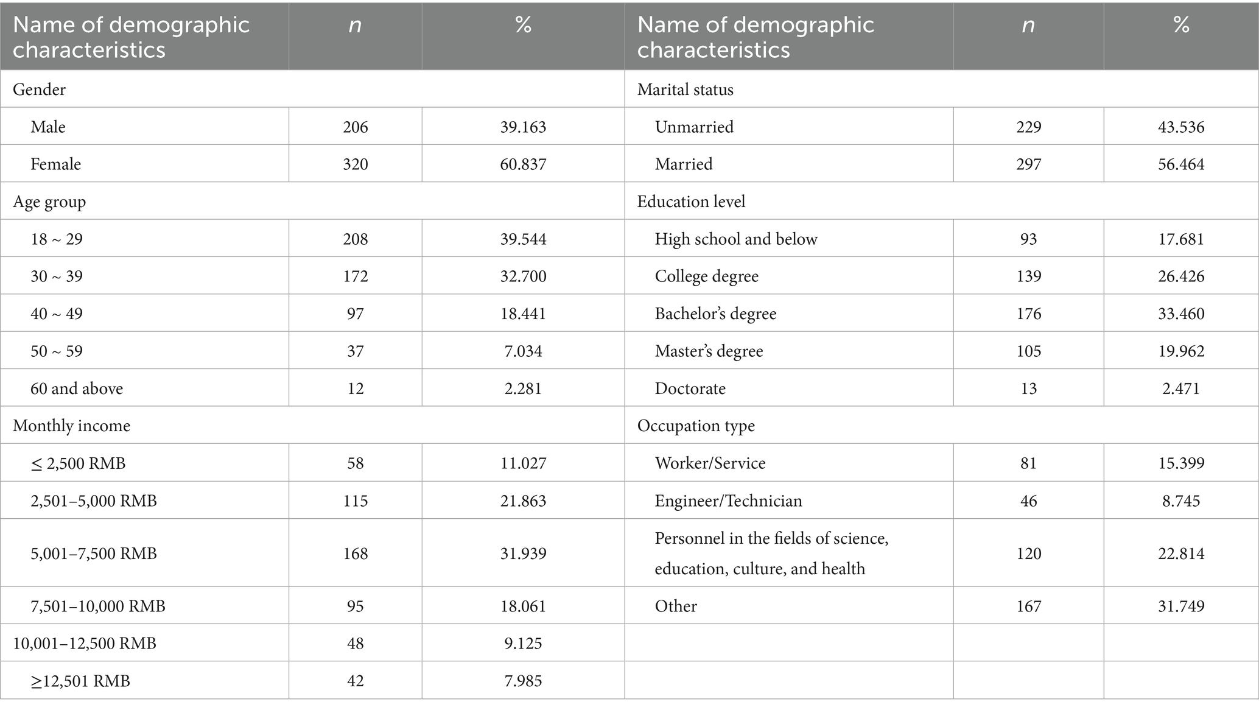Select the "Age group" section heading

[x=49, y=202]
